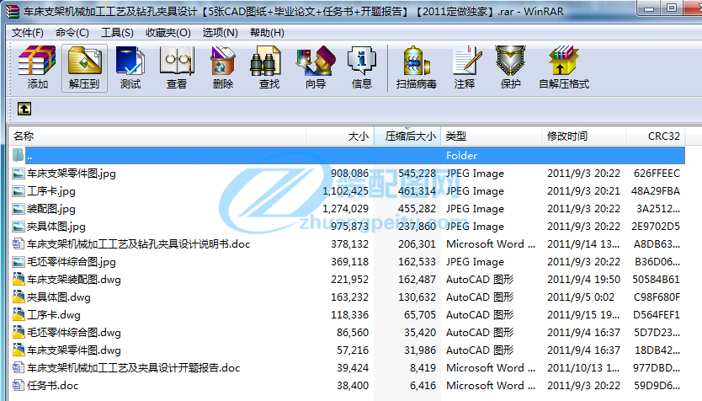Image resolution: width=702 pixels, height=401 pixels.
Task: Open the 收藏夹(O) menu
Action: (168, 33)
